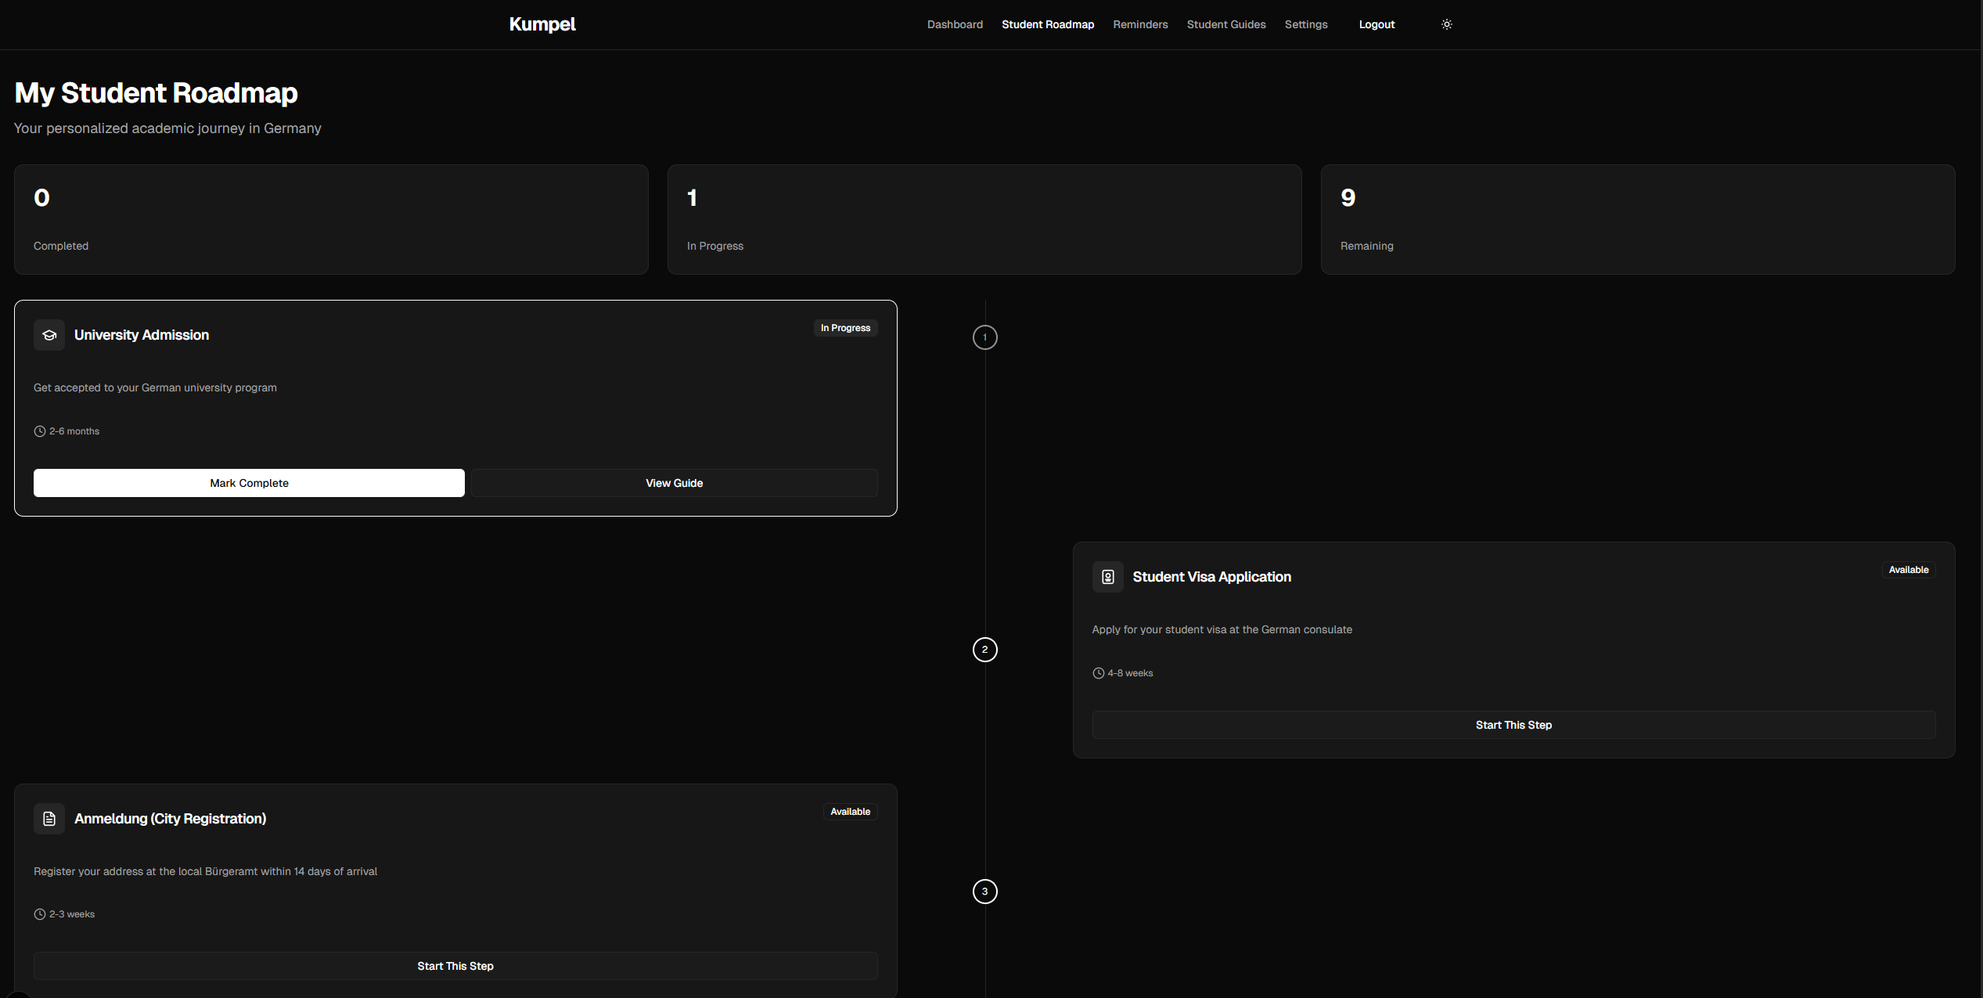Select the Student Roadmap nav item

1048,24
